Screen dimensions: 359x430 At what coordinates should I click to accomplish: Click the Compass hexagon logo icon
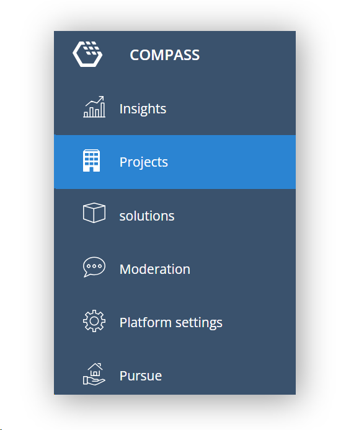pyautogui.click(x=87, y=54)
